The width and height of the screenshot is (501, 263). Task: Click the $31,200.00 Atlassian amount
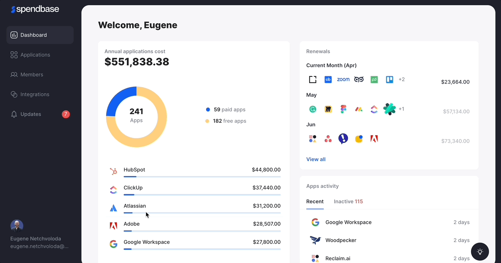267,206
